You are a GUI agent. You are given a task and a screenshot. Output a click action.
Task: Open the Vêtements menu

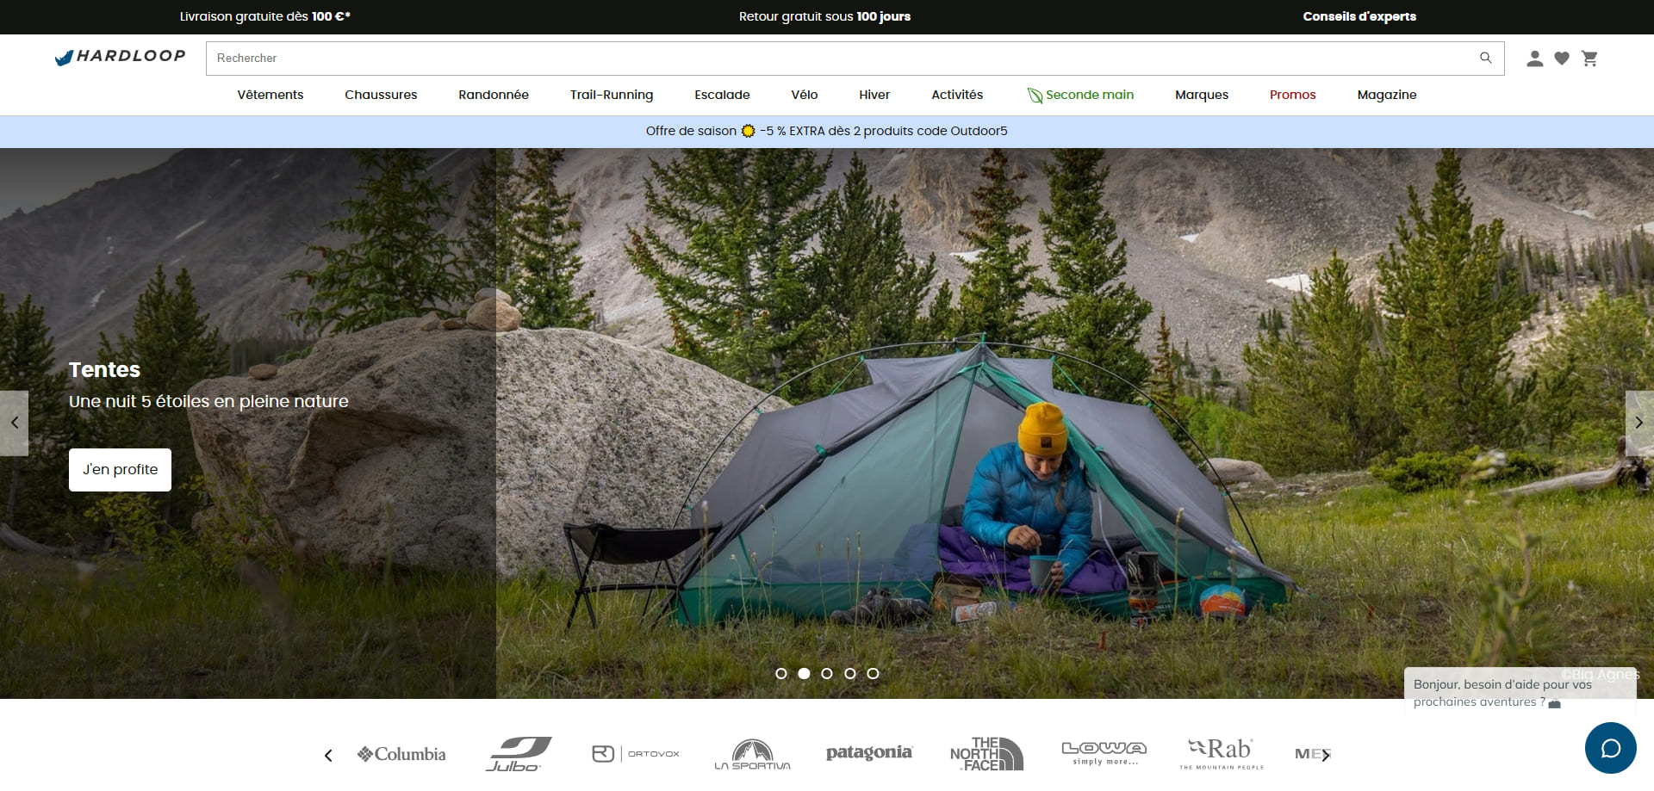[x=270, y=95]
